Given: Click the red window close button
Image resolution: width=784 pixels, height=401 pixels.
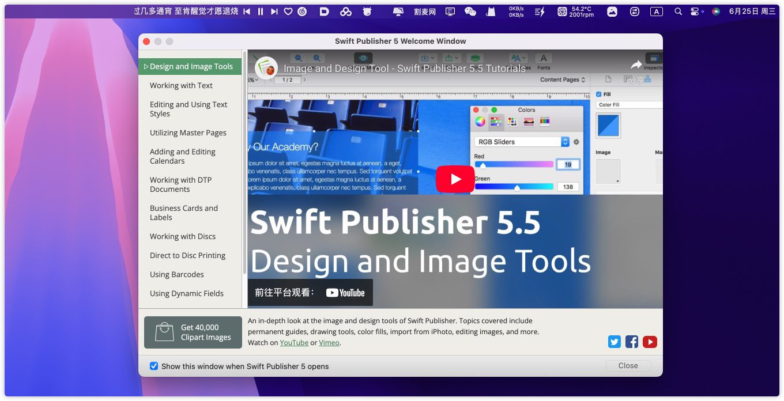Looking at the screenshot, I should tap(146, 41).
